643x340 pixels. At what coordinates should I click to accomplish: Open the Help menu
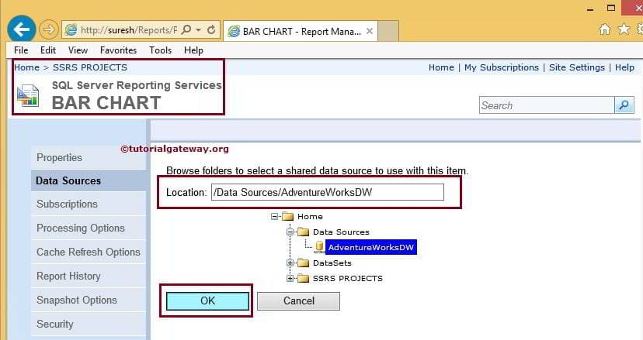[x=193, y=50]
